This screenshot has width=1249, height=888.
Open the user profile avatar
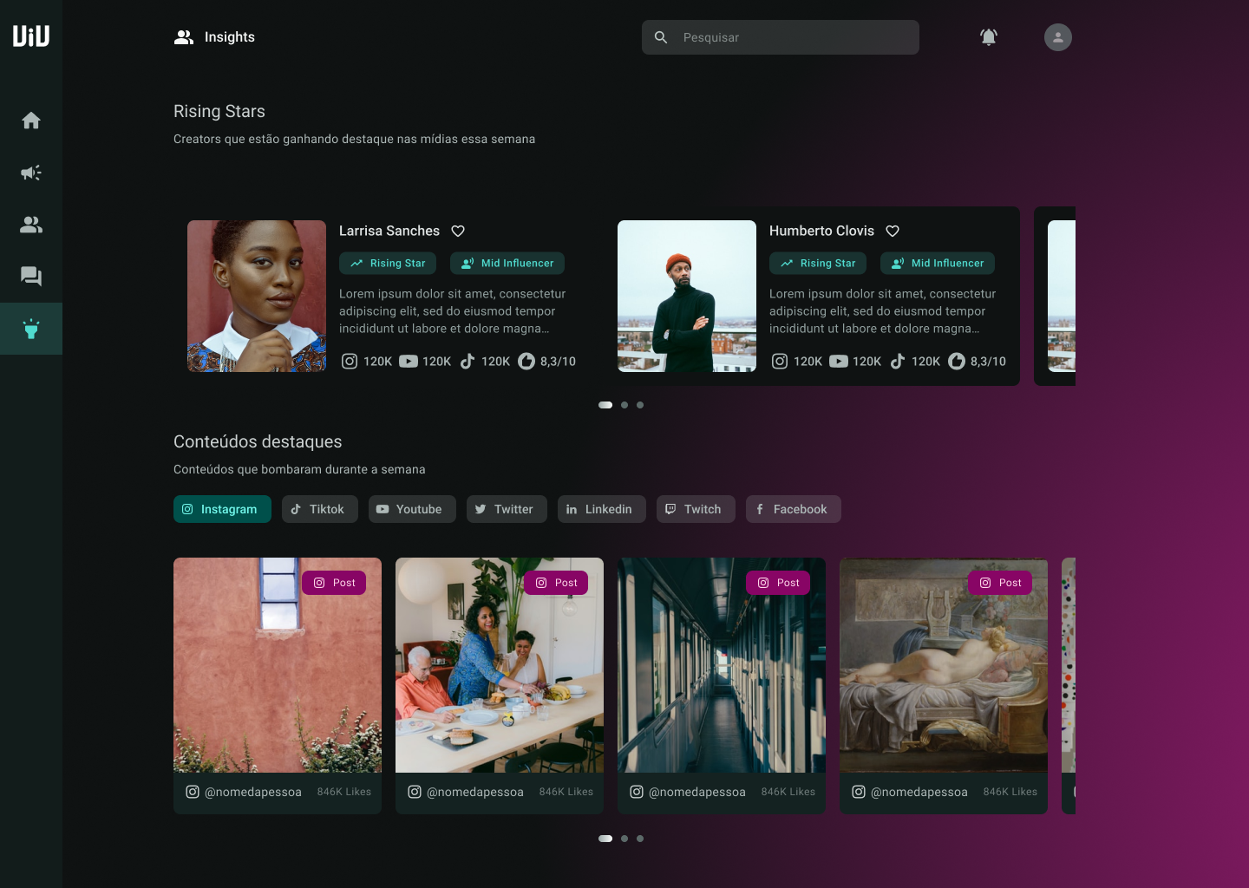1058,37
